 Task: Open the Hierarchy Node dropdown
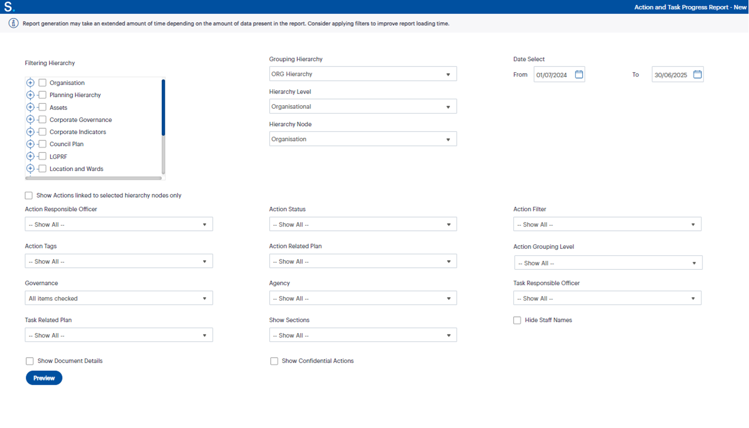coord(363,139)
